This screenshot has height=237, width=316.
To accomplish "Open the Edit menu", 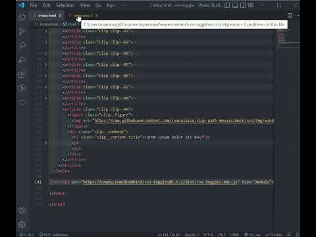I will click(46, 5).
